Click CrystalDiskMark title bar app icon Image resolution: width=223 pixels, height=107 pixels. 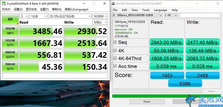pyautogui.click(x=4, y=4)
